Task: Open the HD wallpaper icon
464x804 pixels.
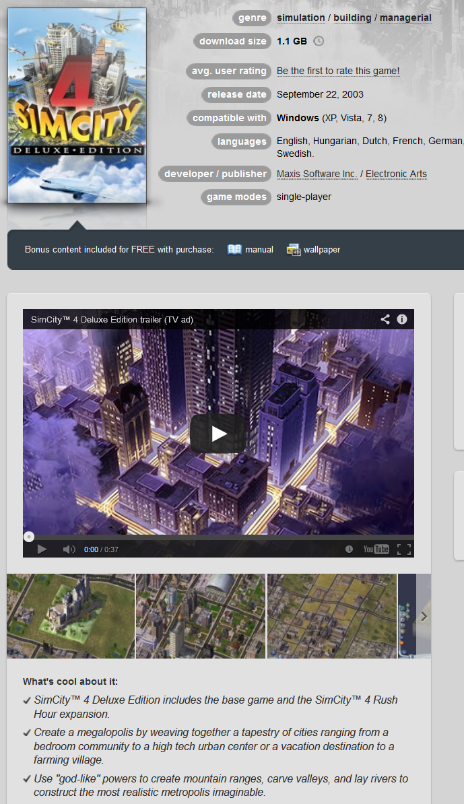Action: (x=293, y=250)
